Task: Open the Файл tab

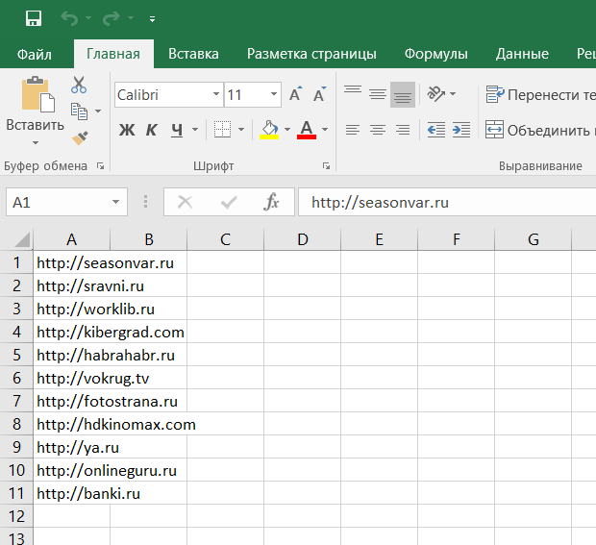Action: point(35,54)
